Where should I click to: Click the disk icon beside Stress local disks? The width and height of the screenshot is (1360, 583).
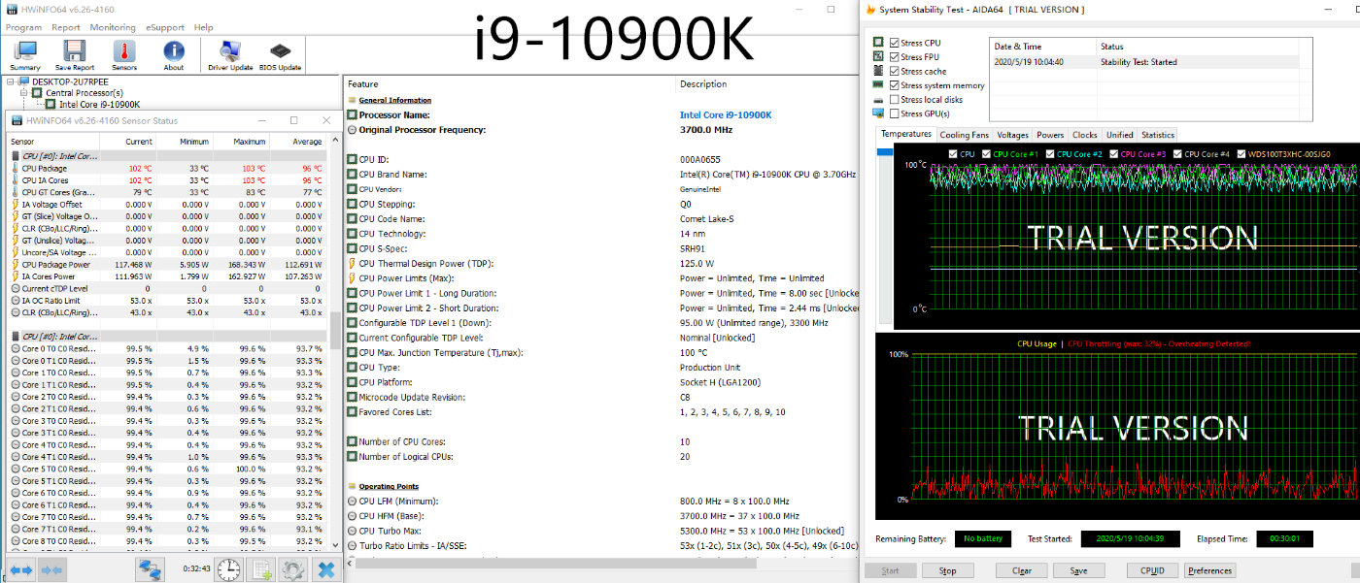(878, 100)
